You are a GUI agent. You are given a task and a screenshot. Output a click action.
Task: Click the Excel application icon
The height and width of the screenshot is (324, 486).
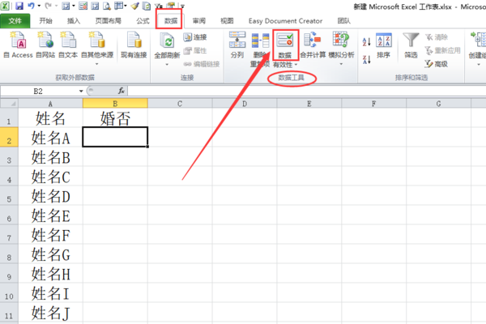[5, 6]
